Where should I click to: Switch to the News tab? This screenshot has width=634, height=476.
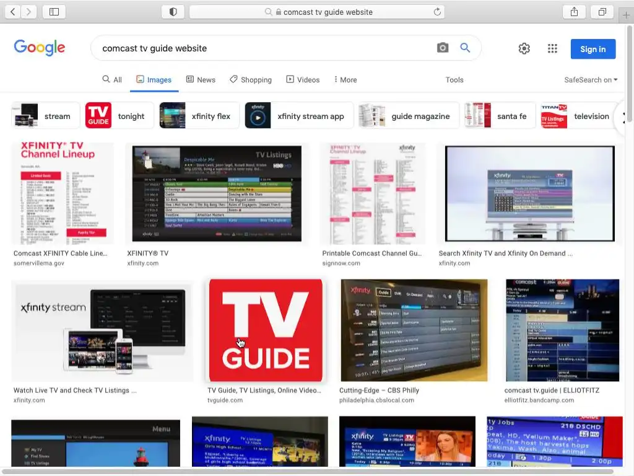[x=201, y=80]
